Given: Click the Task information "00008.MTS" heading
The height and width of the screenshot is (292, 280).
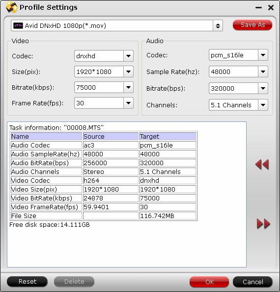Looking at the screenshot, I should (56, 127).
